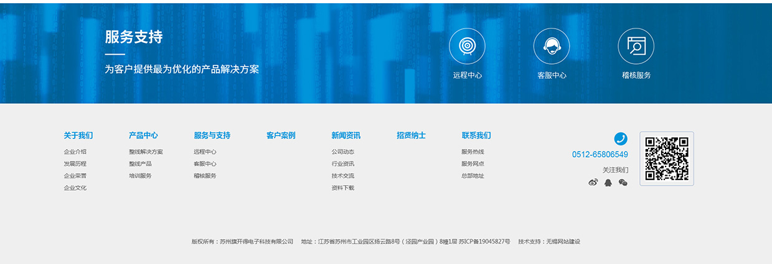Open the 招贤纳士 footer heading
This screenshot has height=264, width=772.
(411, 135)
